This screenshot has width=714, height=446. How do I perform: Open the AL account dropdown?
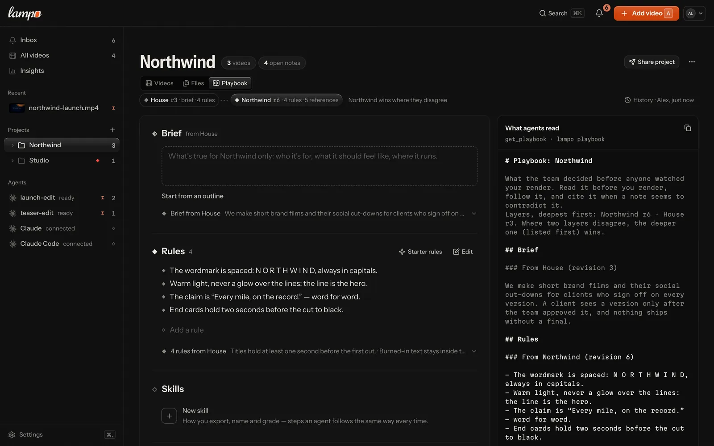tap(694, 13)
